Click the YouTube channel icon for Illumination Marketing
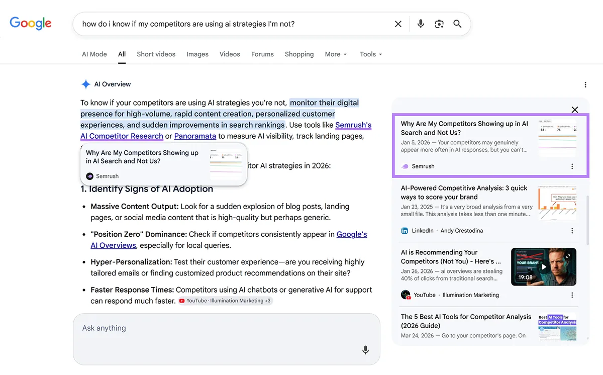Screen dimensions: 603x375 pyautogui.click(x=406, y=295)
